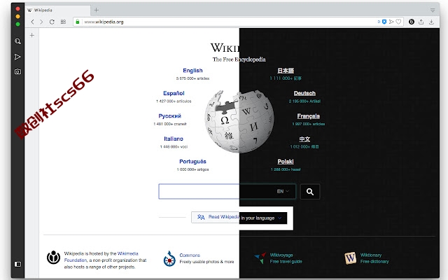Click the ad blocker shield icon
This screenshot has height=280, width=448.
[x=384, y=22]
